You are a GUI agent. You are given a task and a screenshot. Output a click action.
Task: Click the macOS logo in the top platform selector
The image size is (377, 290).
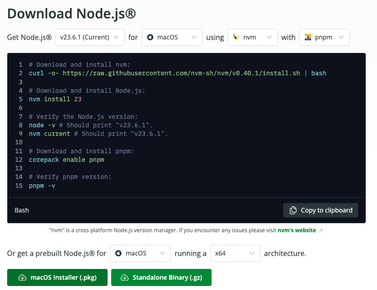(x=150, y=37)
